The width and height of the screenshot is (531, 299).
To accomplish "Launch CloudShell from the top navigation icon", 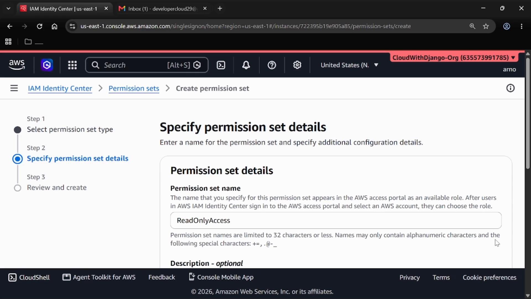I will (221, 65).
